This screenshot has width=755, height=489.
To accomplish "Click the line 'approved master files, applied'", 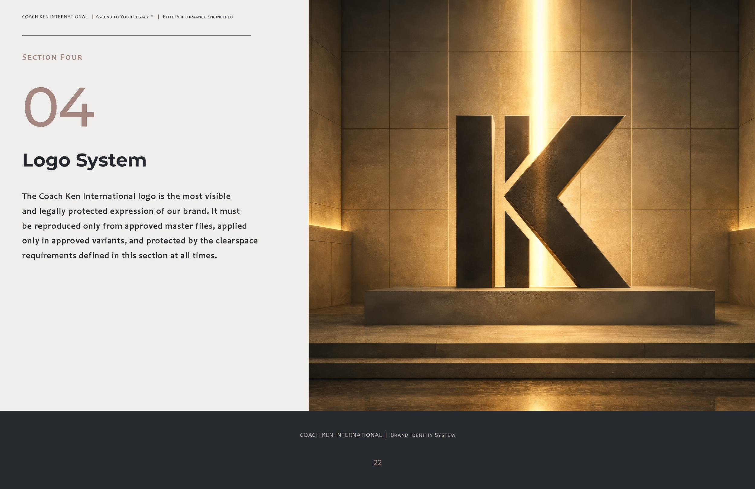I will [x=134, y=226].
